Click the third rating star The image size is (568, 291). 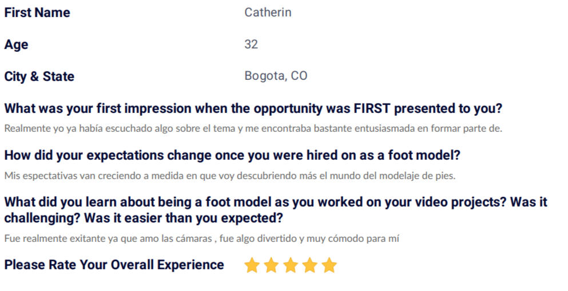(x=291, y=265)
